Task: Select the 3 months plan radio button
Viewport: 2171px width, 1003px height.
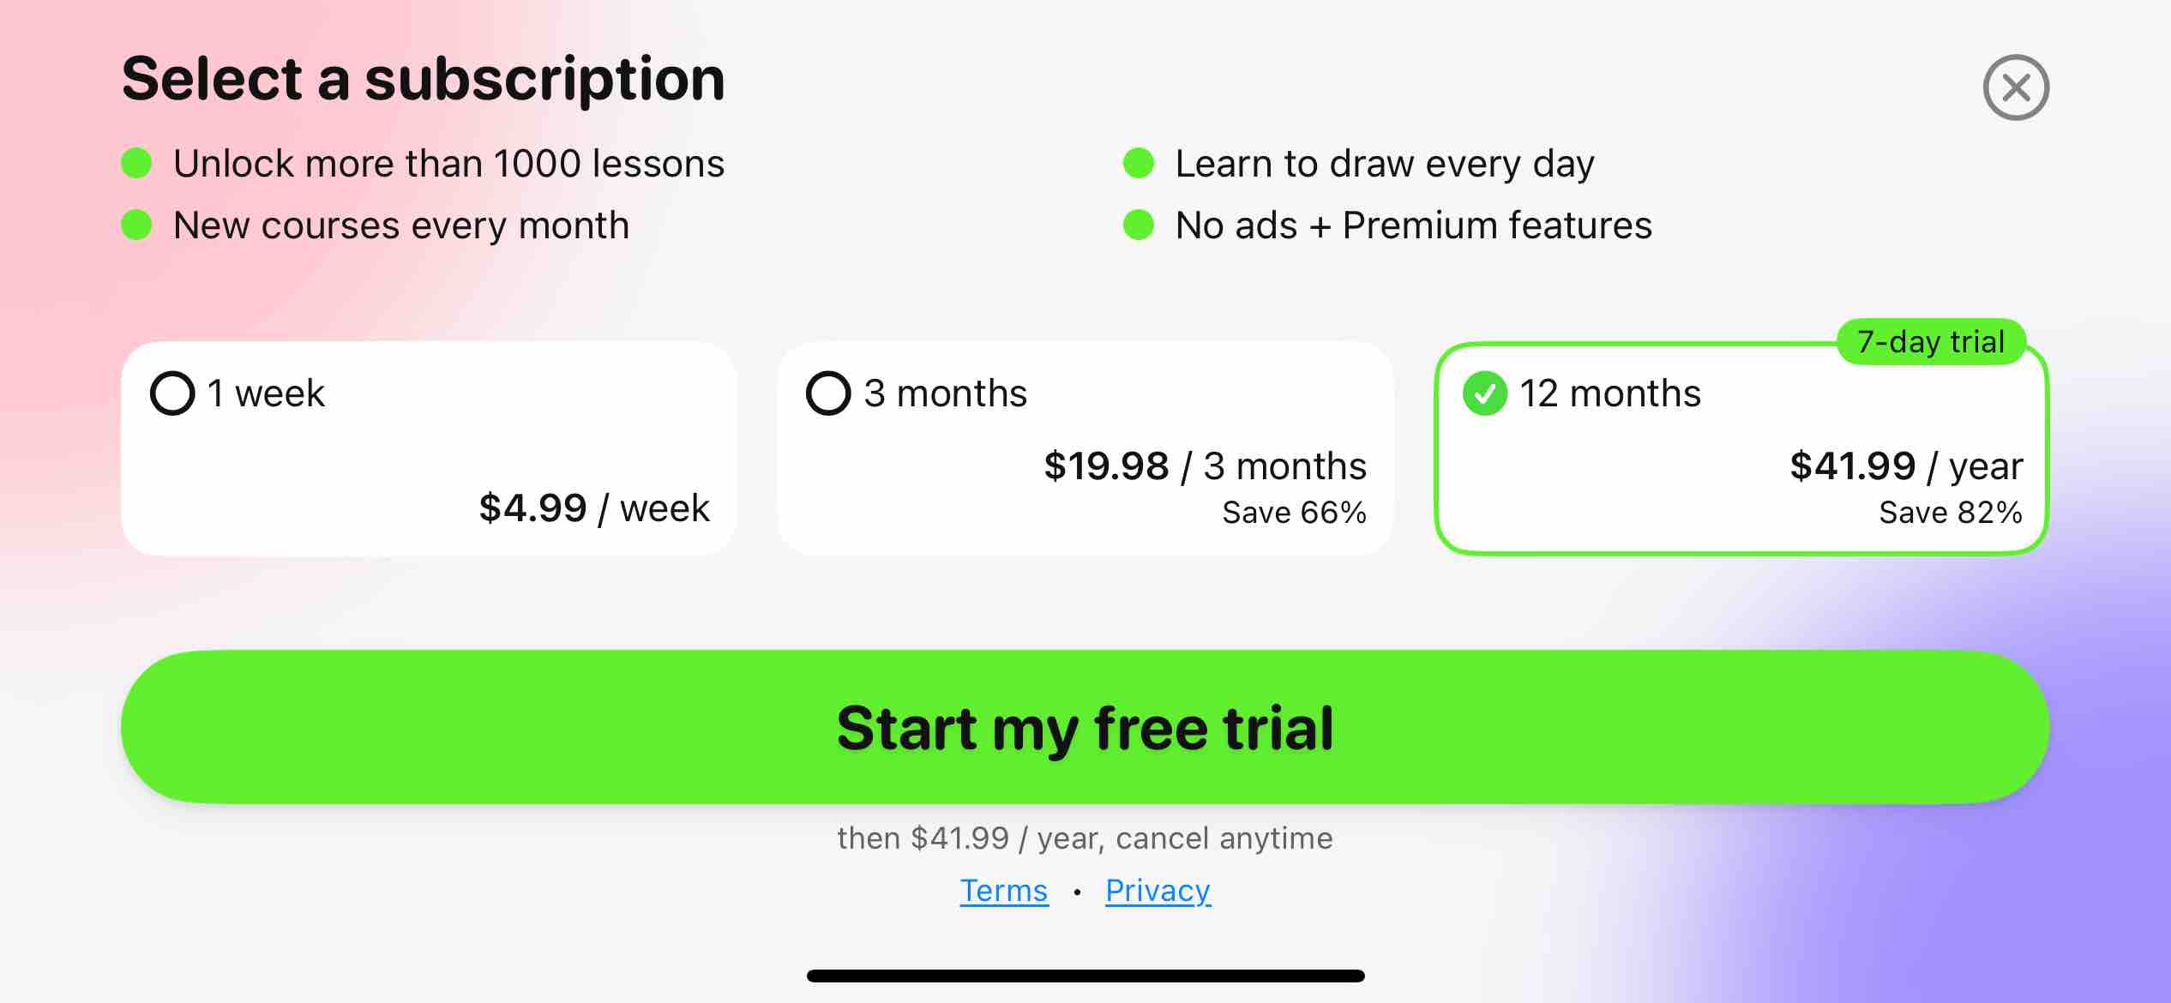Action: (827, 393)
